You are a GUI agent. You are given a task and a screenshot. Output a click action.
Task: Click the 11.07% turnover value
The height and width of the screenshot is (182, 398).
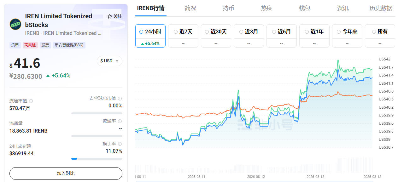pyautogui.click(x=114, y=151)
